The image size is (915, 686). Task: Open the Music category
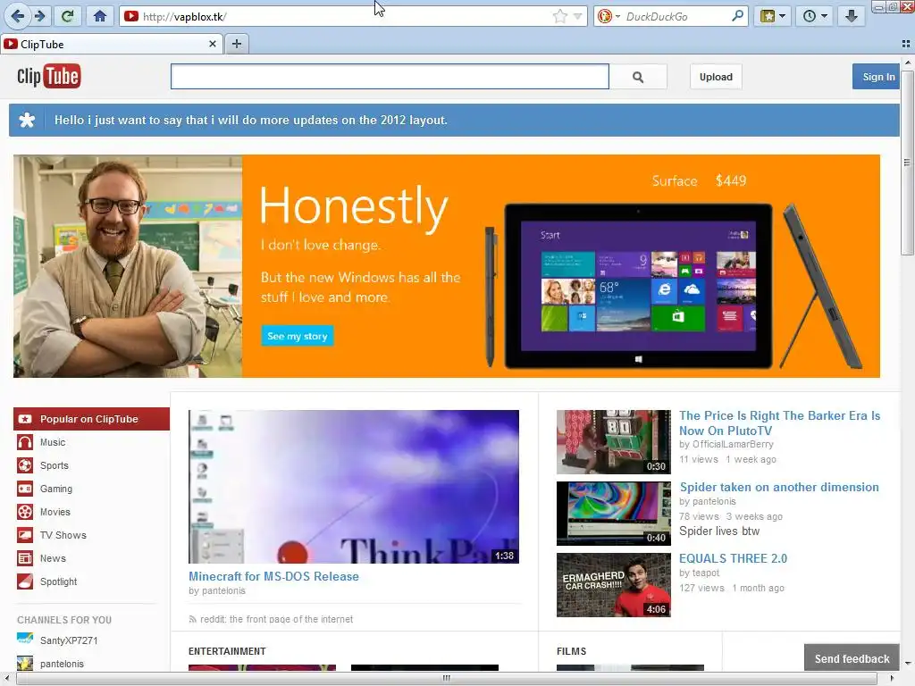coord(53,442)
